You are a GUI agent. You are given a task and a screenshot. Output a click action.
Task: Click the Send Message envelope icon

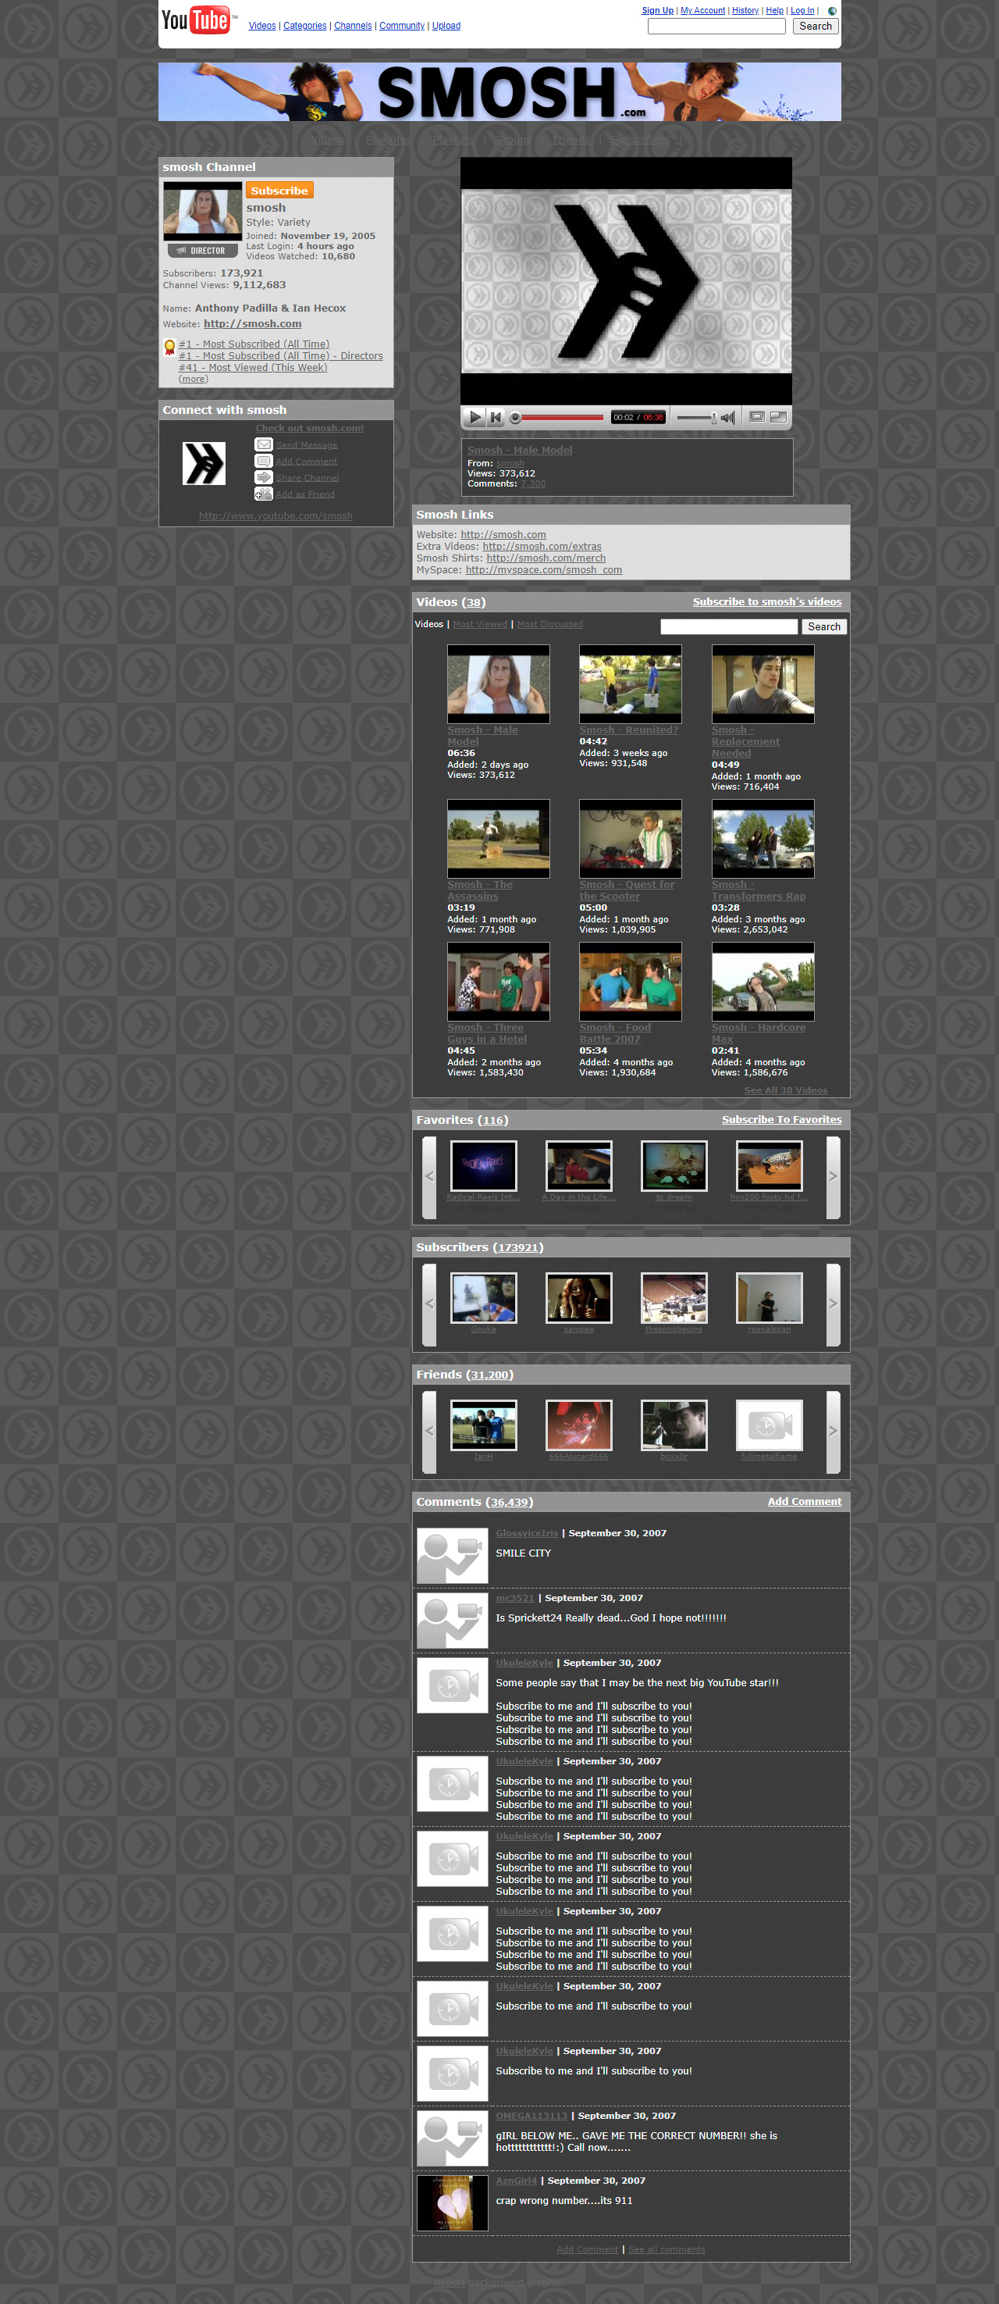[264, 444]
